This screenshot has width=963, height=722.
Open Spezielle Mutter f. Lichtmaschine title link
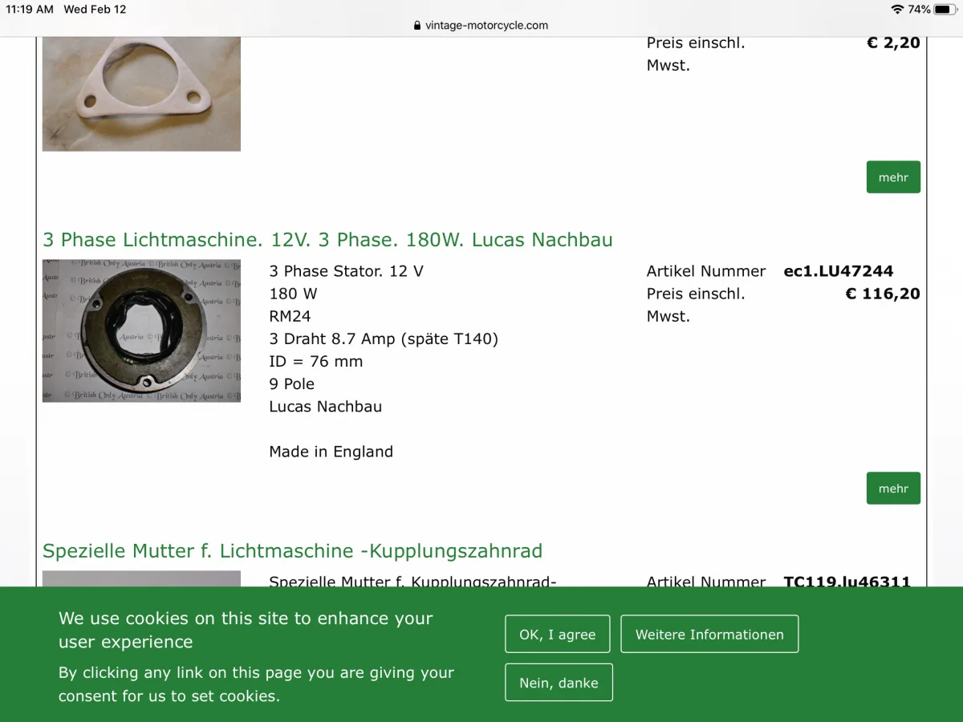click(292, 551)
